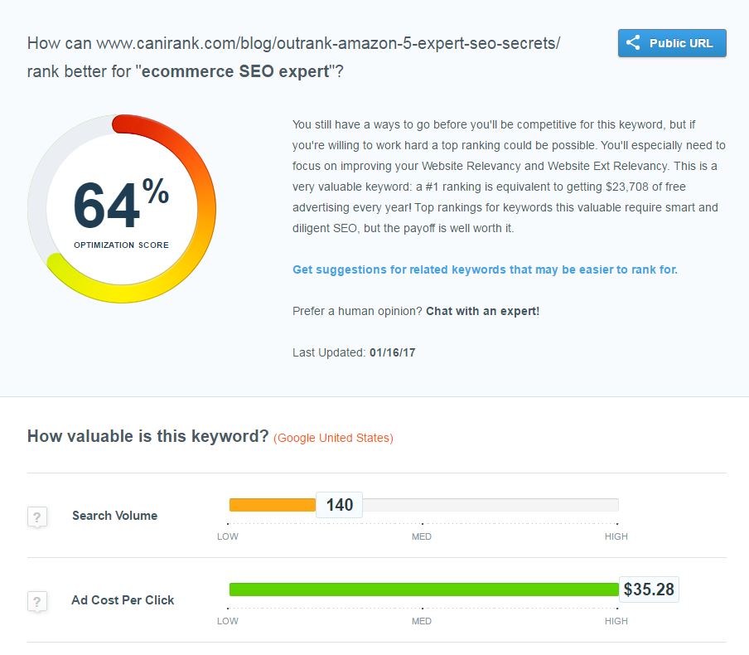This screenshot has width=749, height=655.
Task: Click the $35.28 cost value badge
Action: pos(649,589)
